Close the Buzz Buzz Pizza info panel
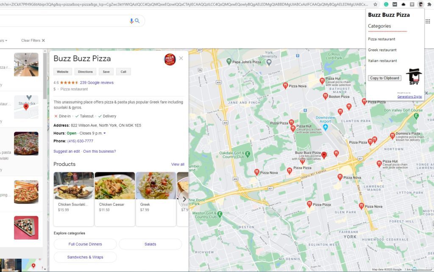The width and height of the screenshot is (434, 272). (x=181, y=58)
